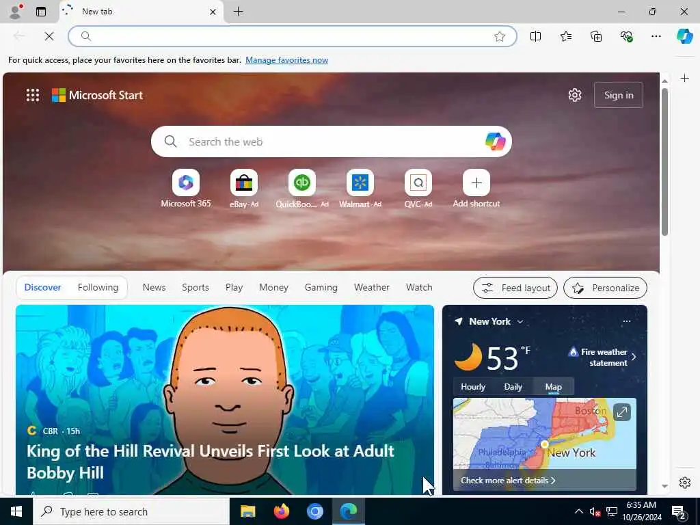
Task: Open the tab actions menu icon
Action: pyautogui.click(x=41, y=12)
